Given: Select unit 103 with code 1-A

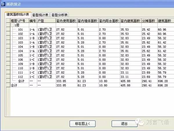Looking at the screenshot, I should (x=20, y=43).
